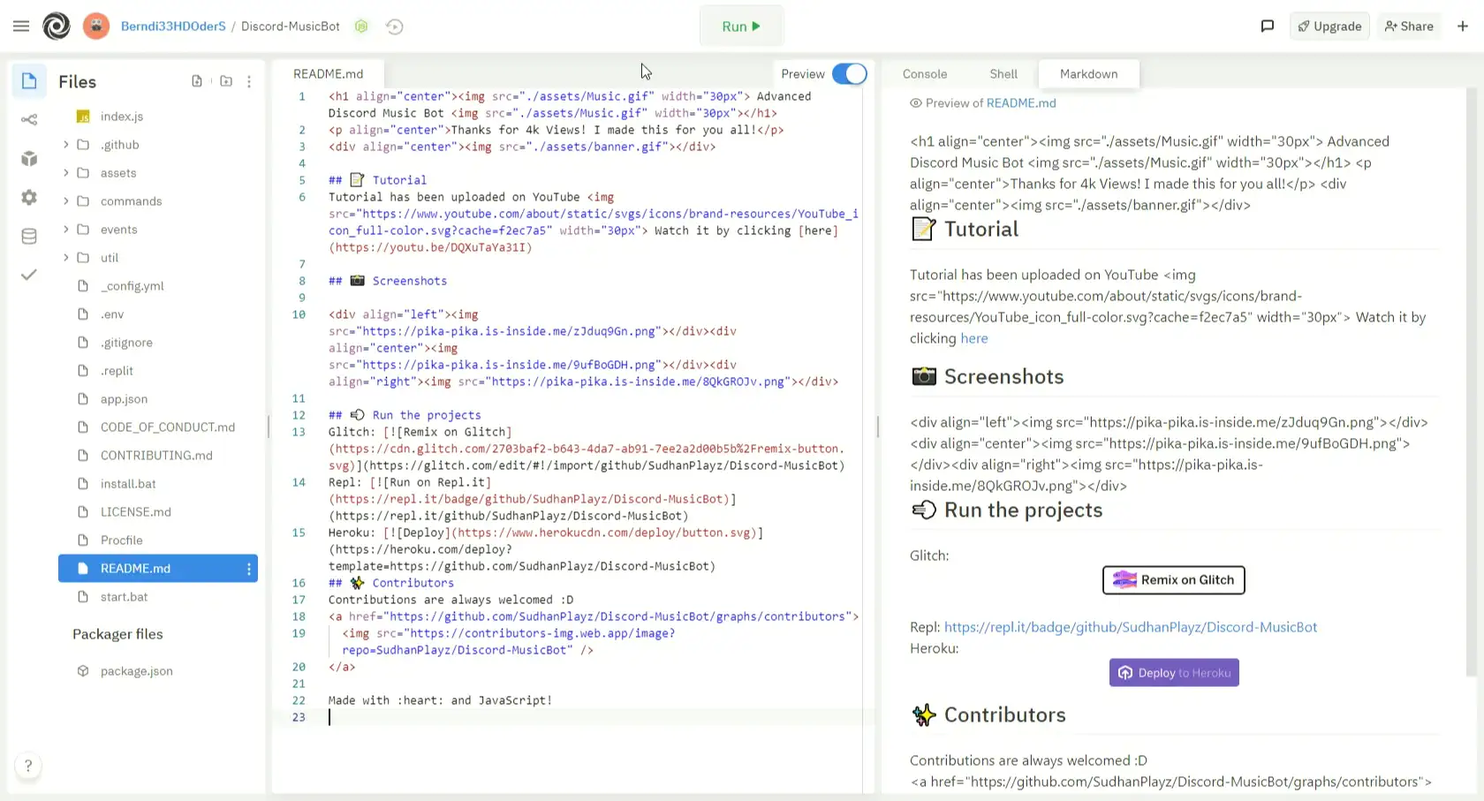Switch to the Shell tab
The height and width of the screenshot is (801, 1484).
(x=1003, y=74)
